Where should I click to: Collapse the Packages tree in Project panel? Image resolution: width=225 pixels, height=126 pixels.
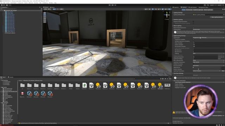(1, 103)
